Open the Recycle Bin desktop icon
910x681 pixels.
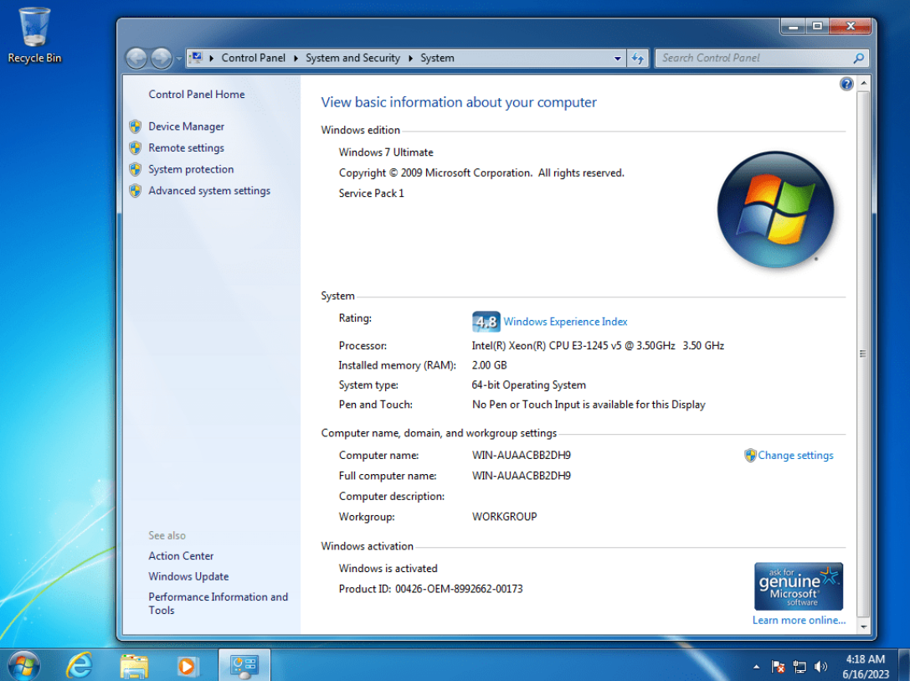(x=33, y=35)
